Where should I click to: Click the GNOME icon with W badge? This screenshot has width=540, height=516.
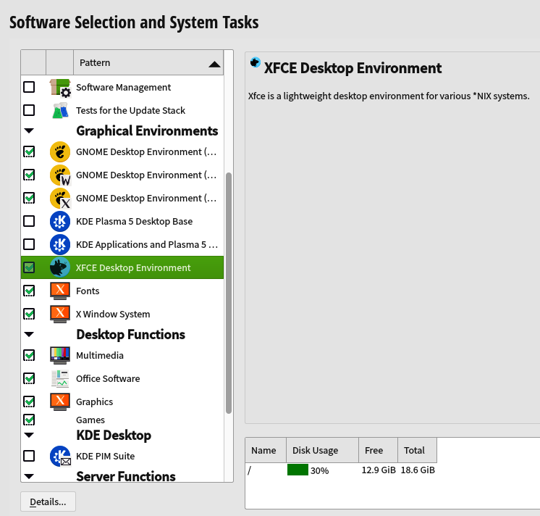click(x=60, y=175)
